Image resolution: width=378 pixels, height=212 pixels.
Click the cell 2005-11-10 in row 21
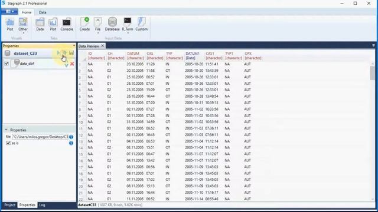click(x=194, y=193)
